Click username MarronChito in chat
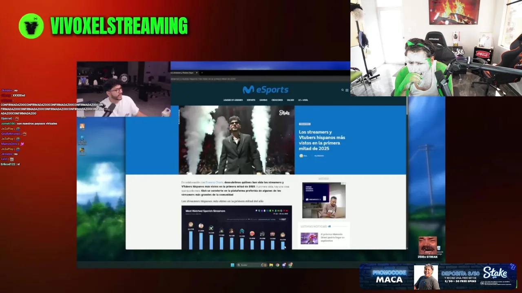Image resolution: width=522 pixels, height=293 pixels. [x=9, y=144]
